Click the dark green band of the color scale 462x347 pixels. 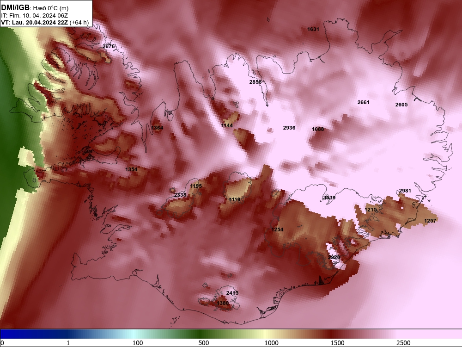point(199,334)
